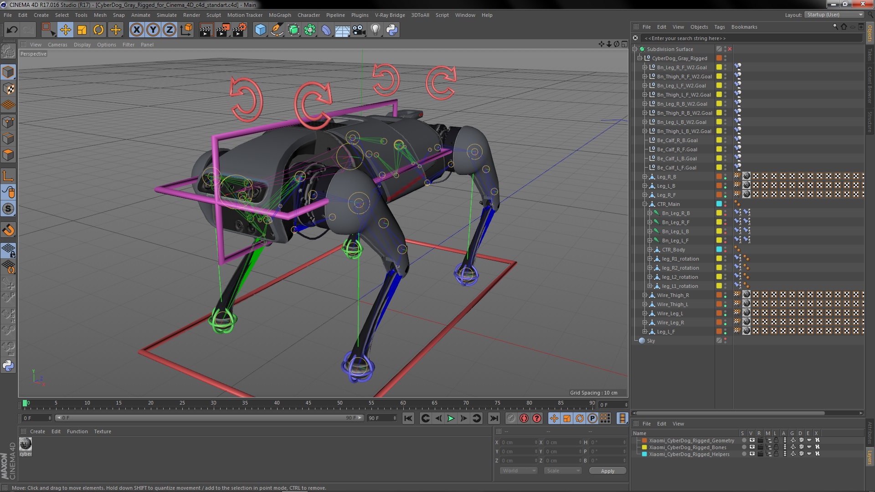Toggle X axis lock icon

[x=136, y=30]
